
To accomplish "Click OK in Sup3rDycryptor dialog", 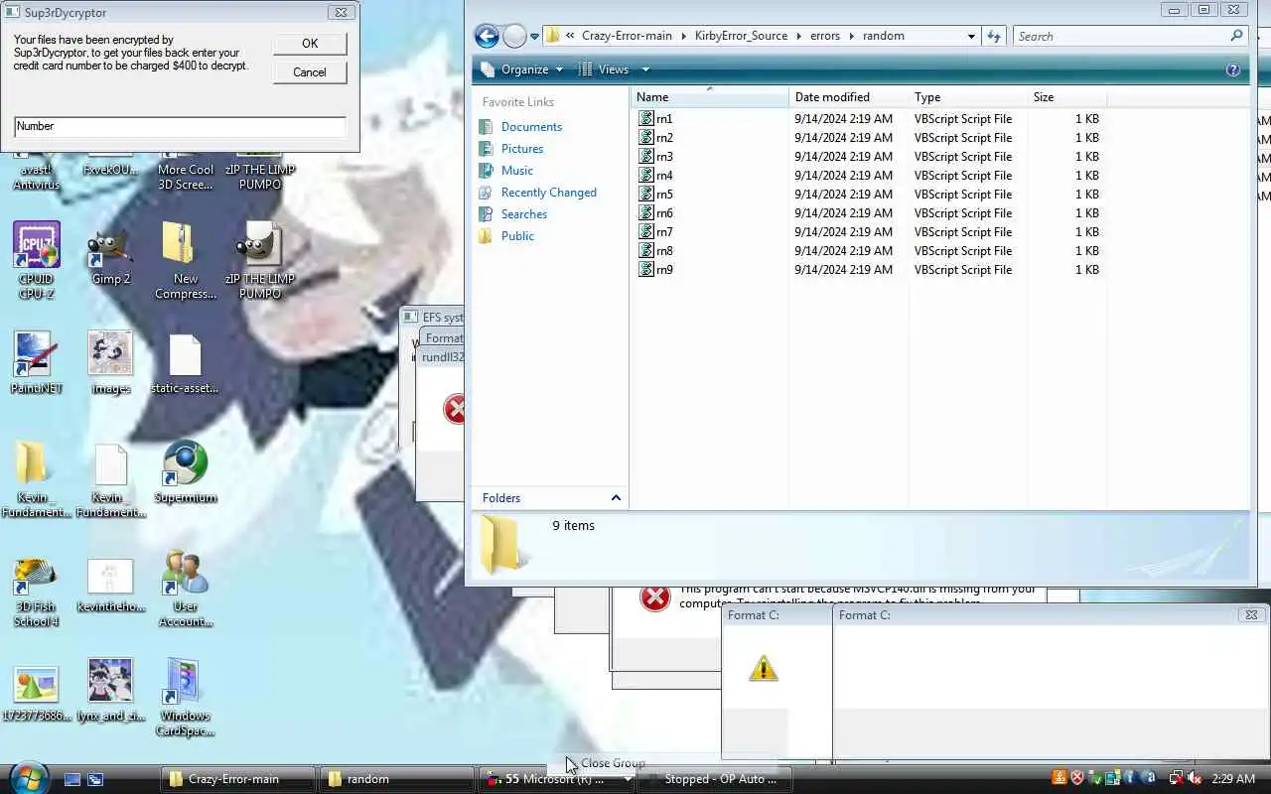I will coord(310,44).
